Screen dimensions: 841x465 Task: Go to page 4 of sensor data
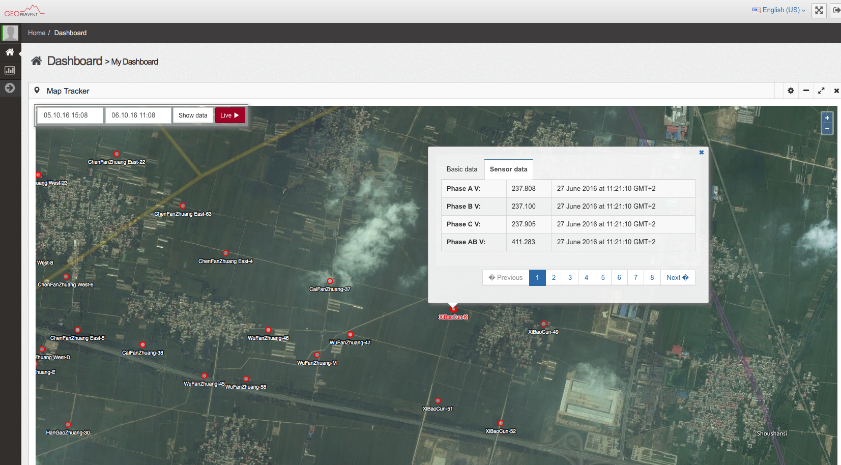(586, 277)
